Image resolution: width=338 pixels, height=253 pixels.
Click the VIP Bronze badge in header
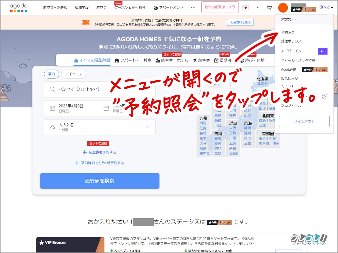point(303,9)
